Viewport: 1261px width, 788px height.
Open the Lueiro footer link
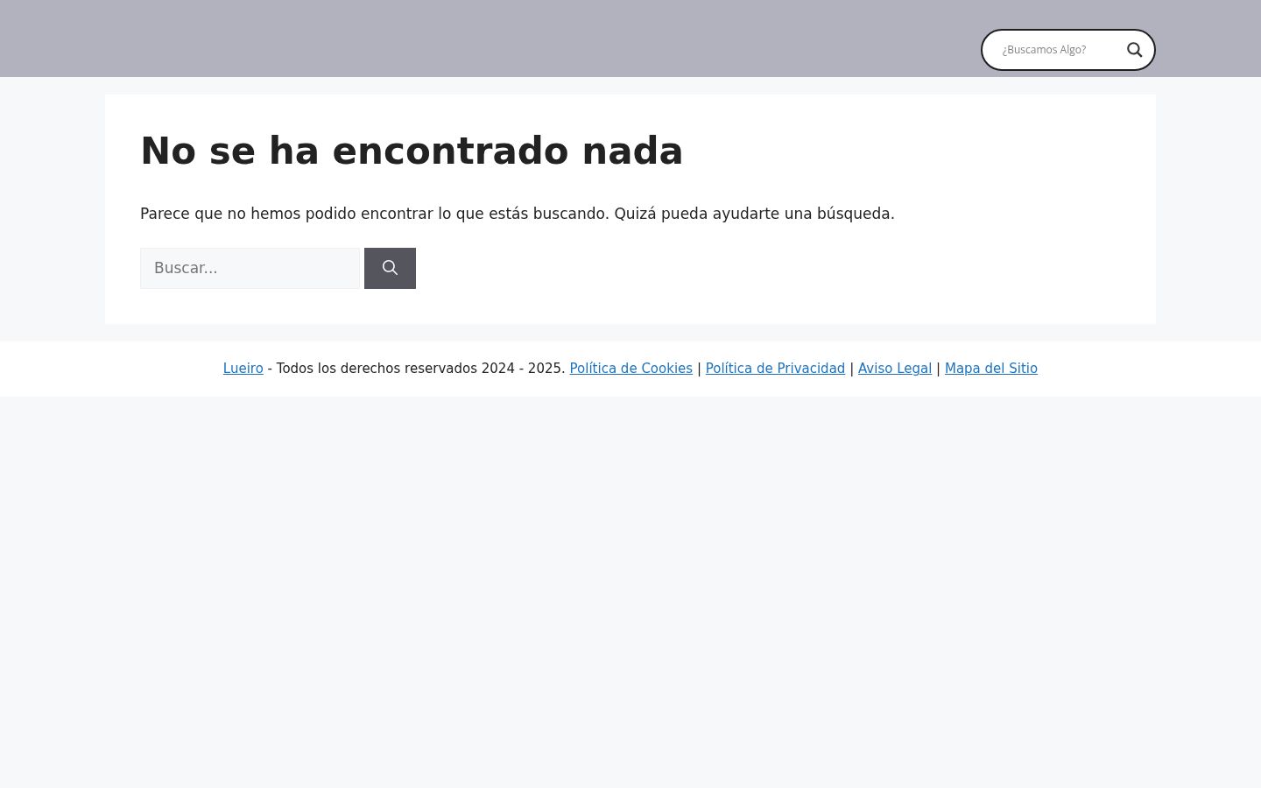click(243, 369)
